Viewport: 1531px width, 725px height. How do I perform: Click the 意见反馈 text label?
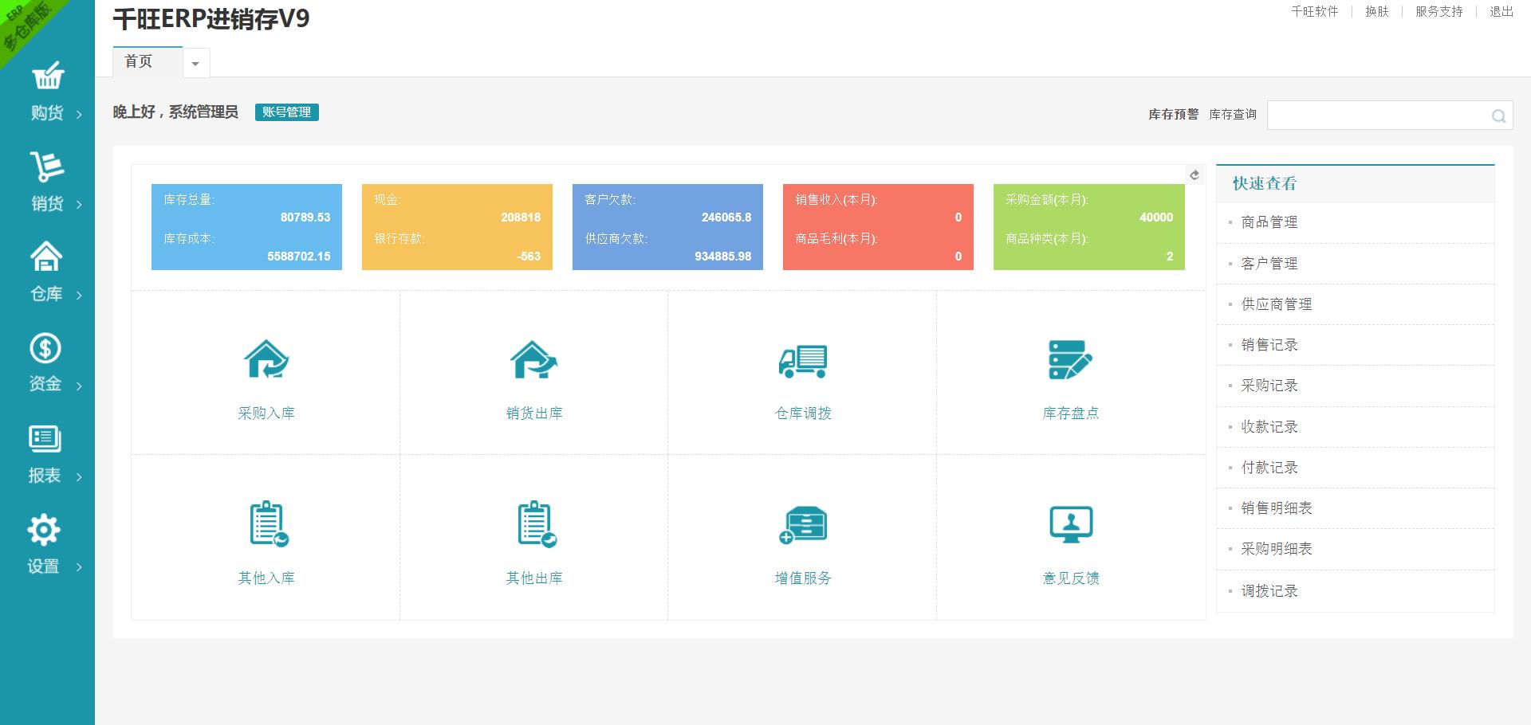pos(1071,578)
